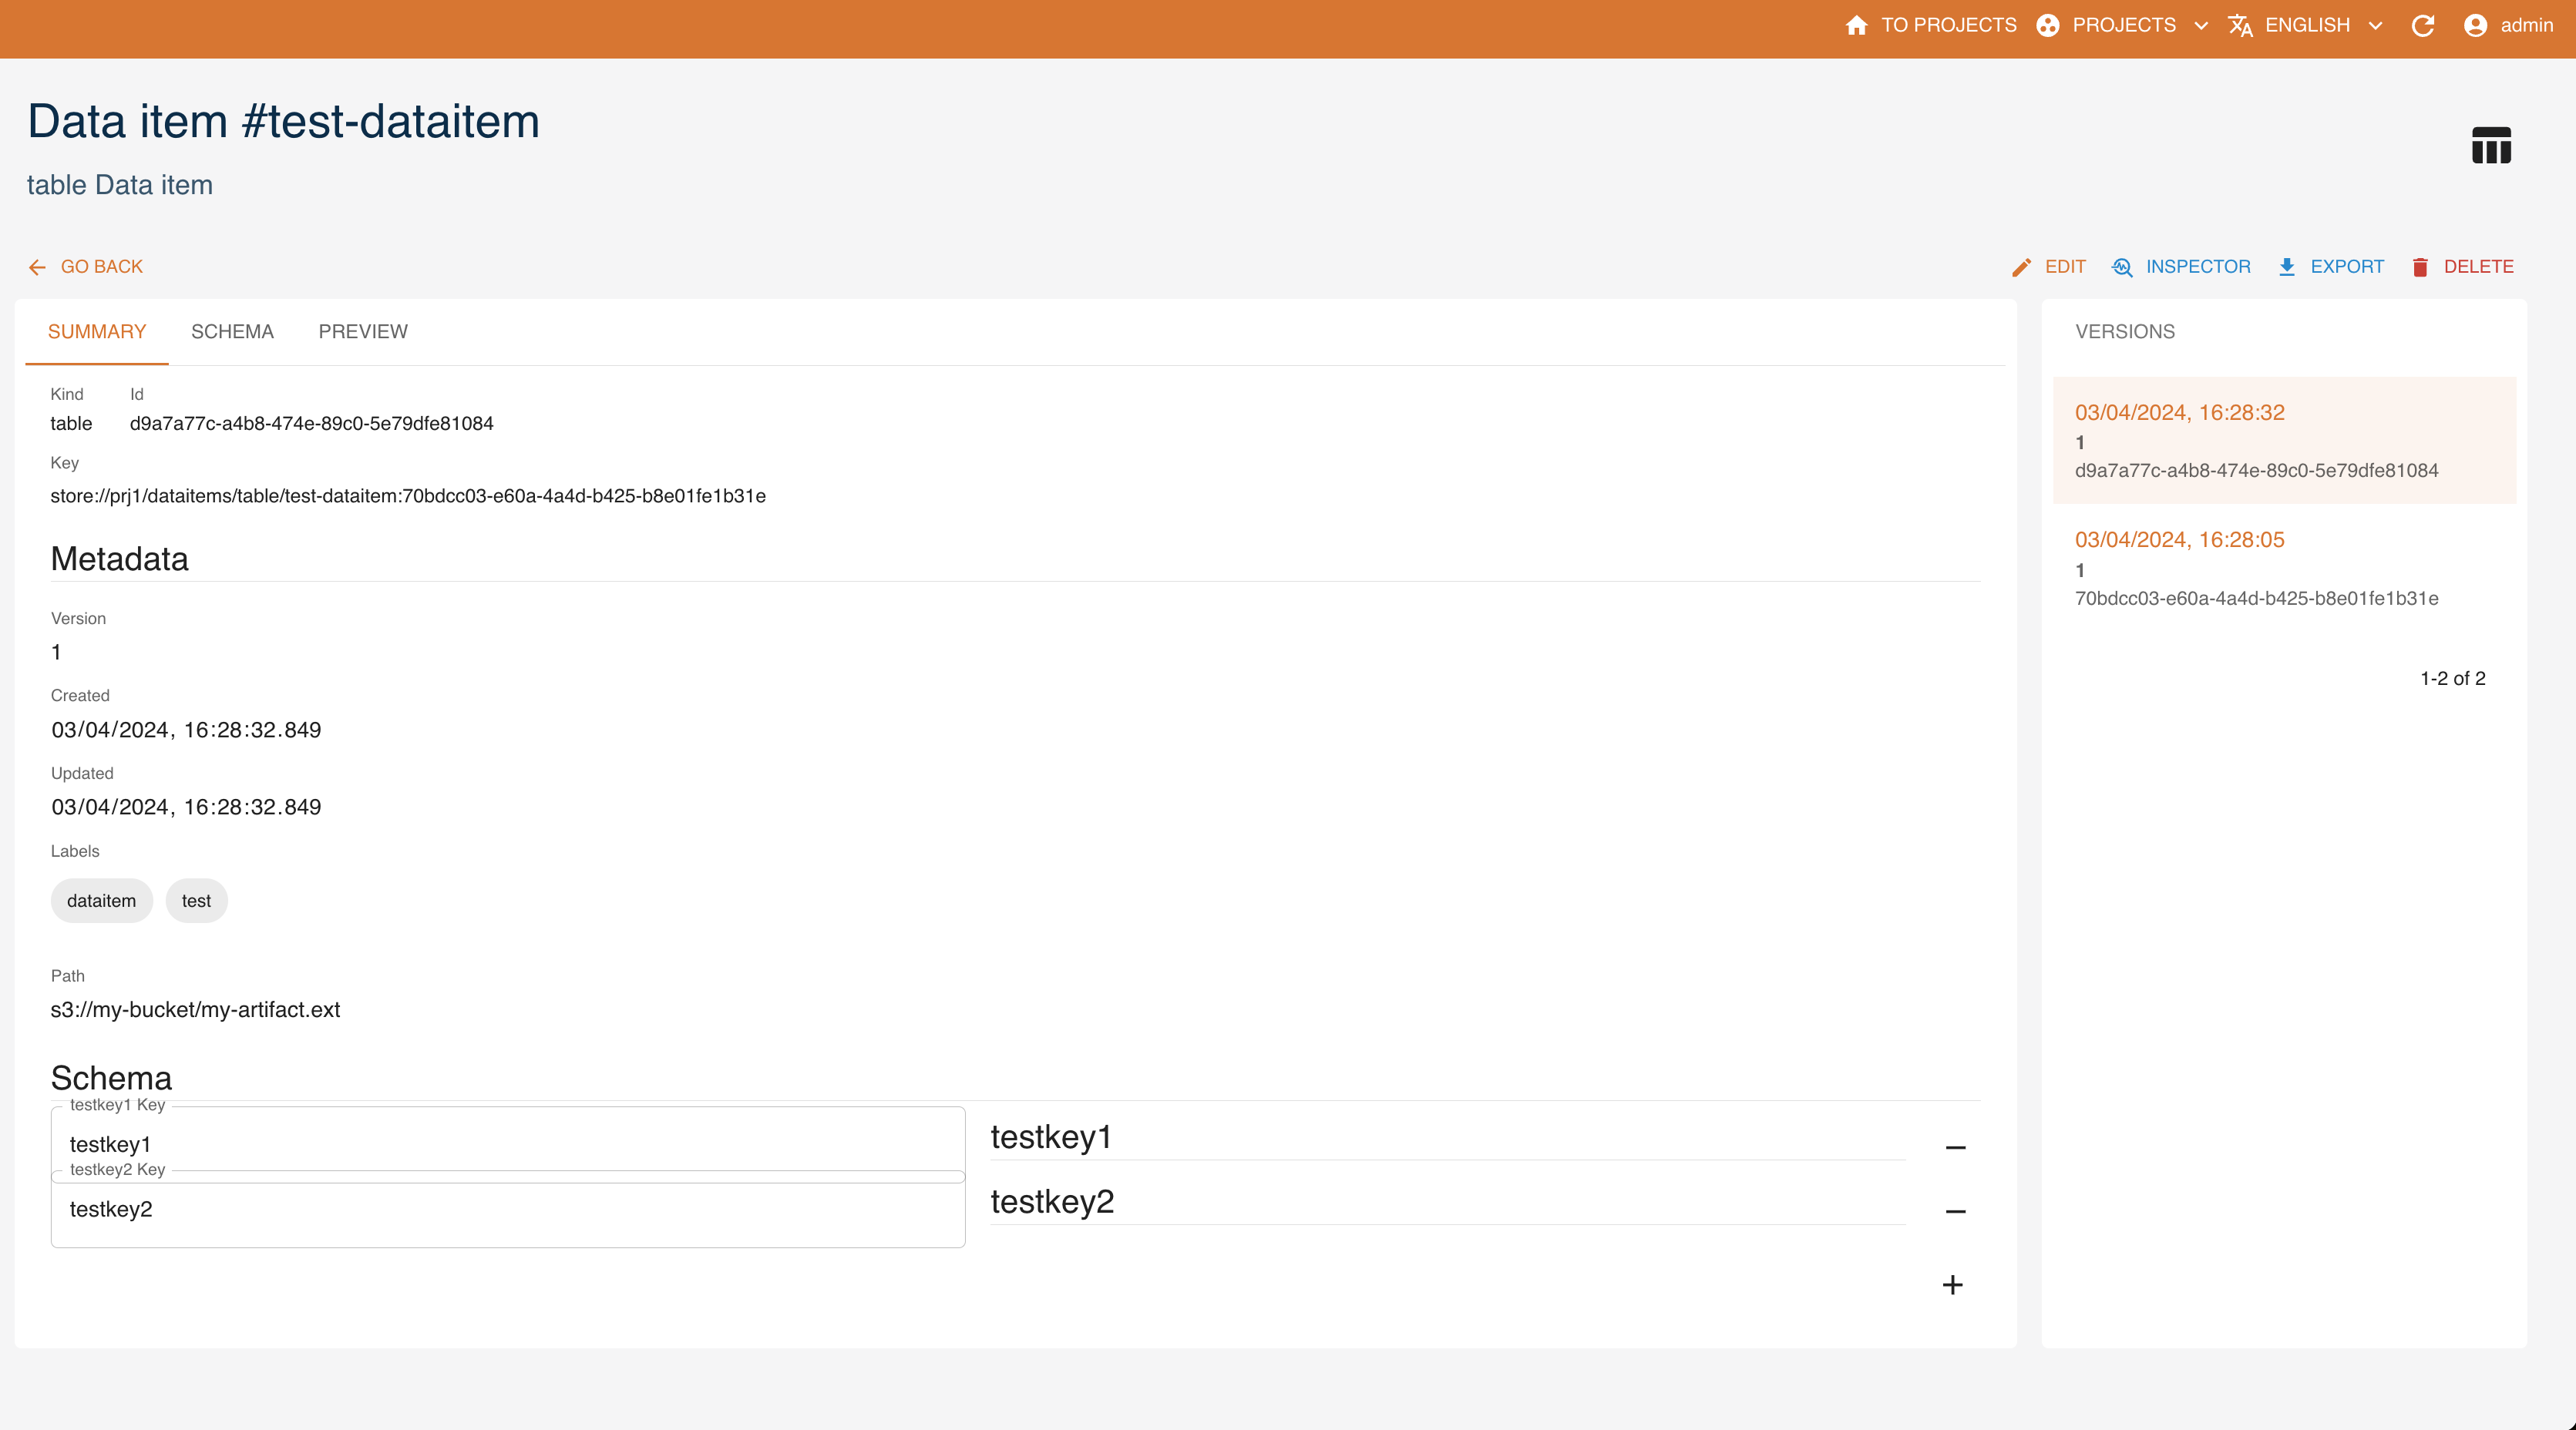
Task: Click the EDIT button label
Action: pos(2065,267)
